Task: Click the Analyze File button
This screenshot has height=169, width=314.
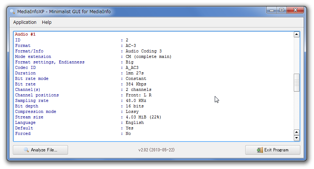Action: pyautogui.click(x=40, y=150)
